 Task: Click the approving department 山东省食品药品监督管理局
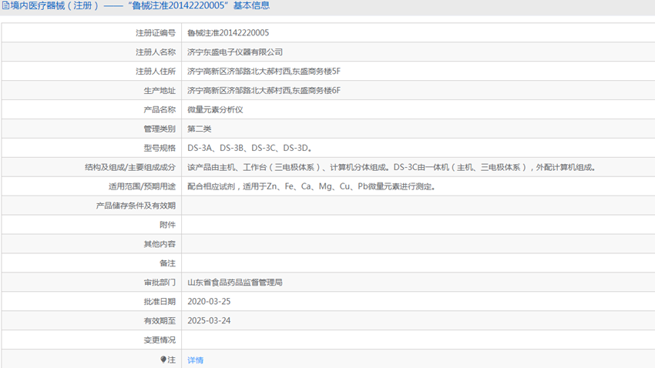pyautogui.click(x=235, y=283)
